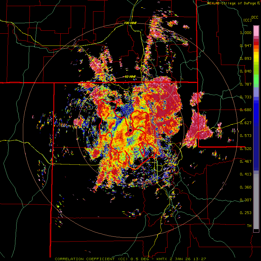Select the 0.253 legend value
261x261 pixels.
(246, 213)
